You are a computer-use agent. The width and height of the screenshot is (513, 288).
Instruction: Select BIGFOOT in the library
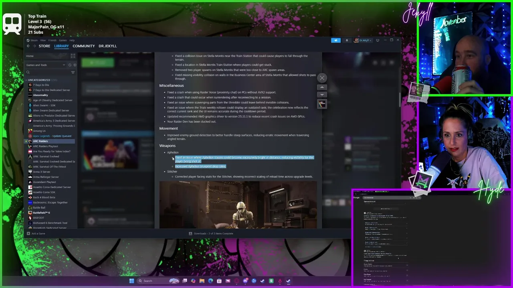[x=38, y=218]
